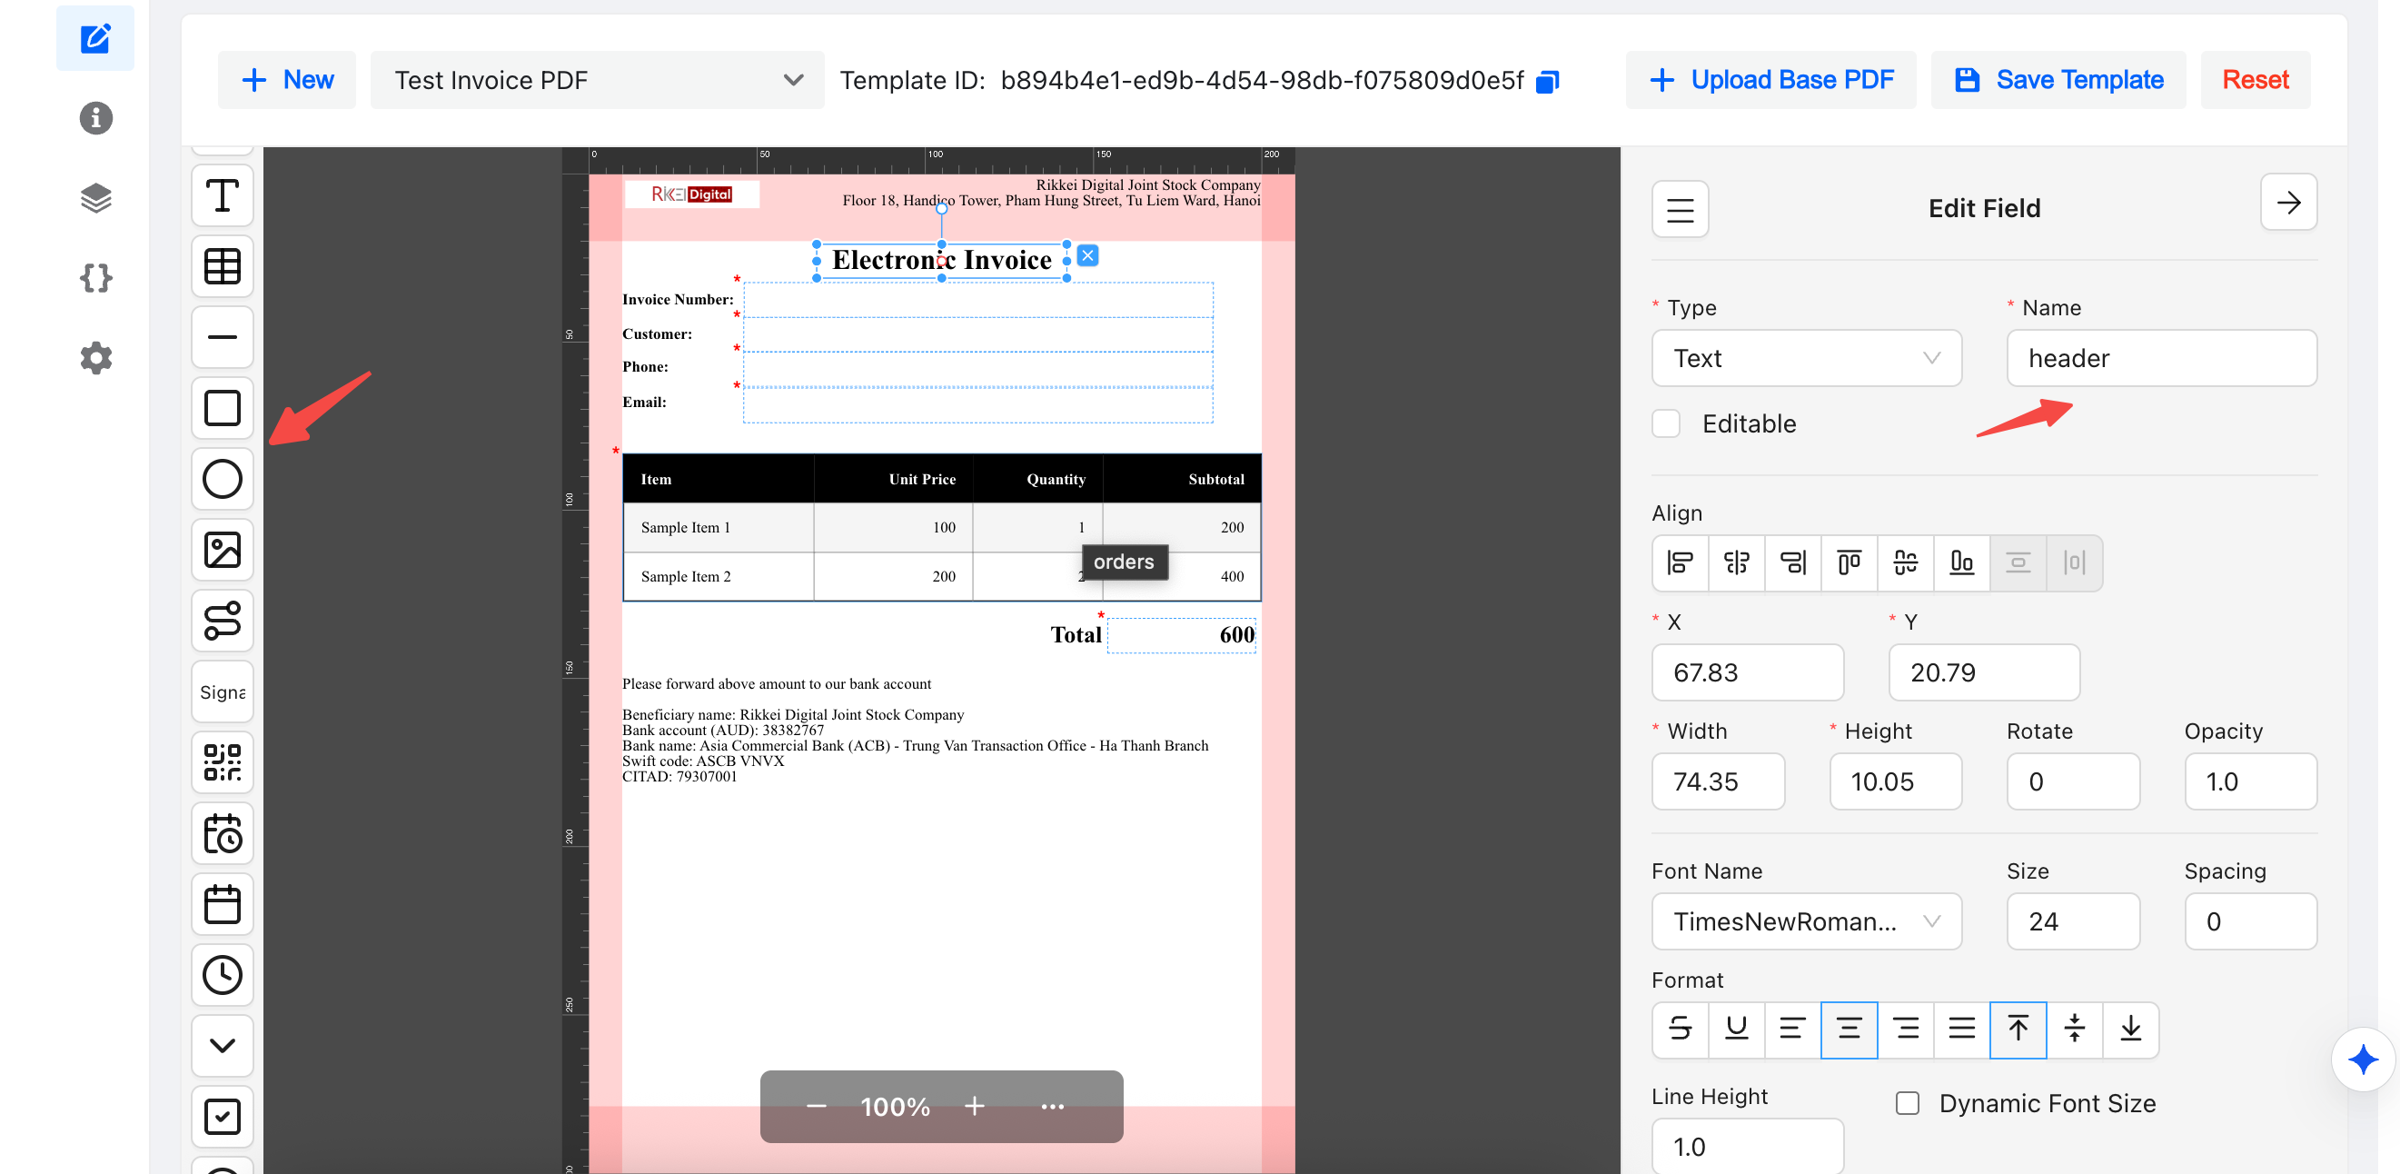
Task: Click the Opacity input field
Action: click(x=2249, y=781)
